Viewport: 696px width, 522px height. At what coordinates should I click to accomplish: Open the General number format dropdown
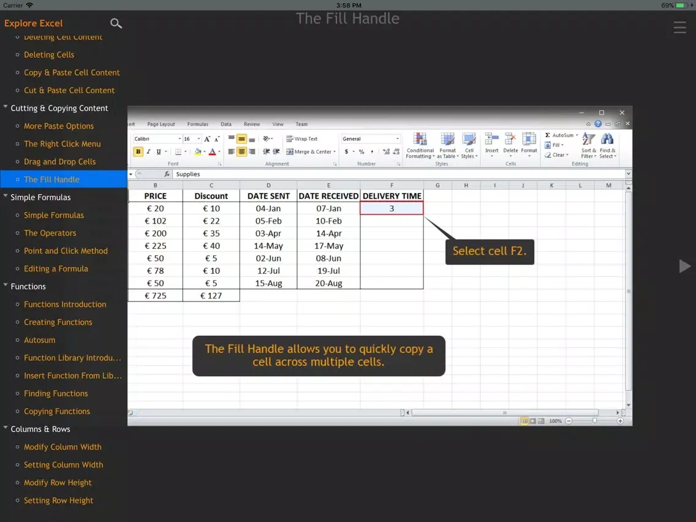click(x=397, y=139)
